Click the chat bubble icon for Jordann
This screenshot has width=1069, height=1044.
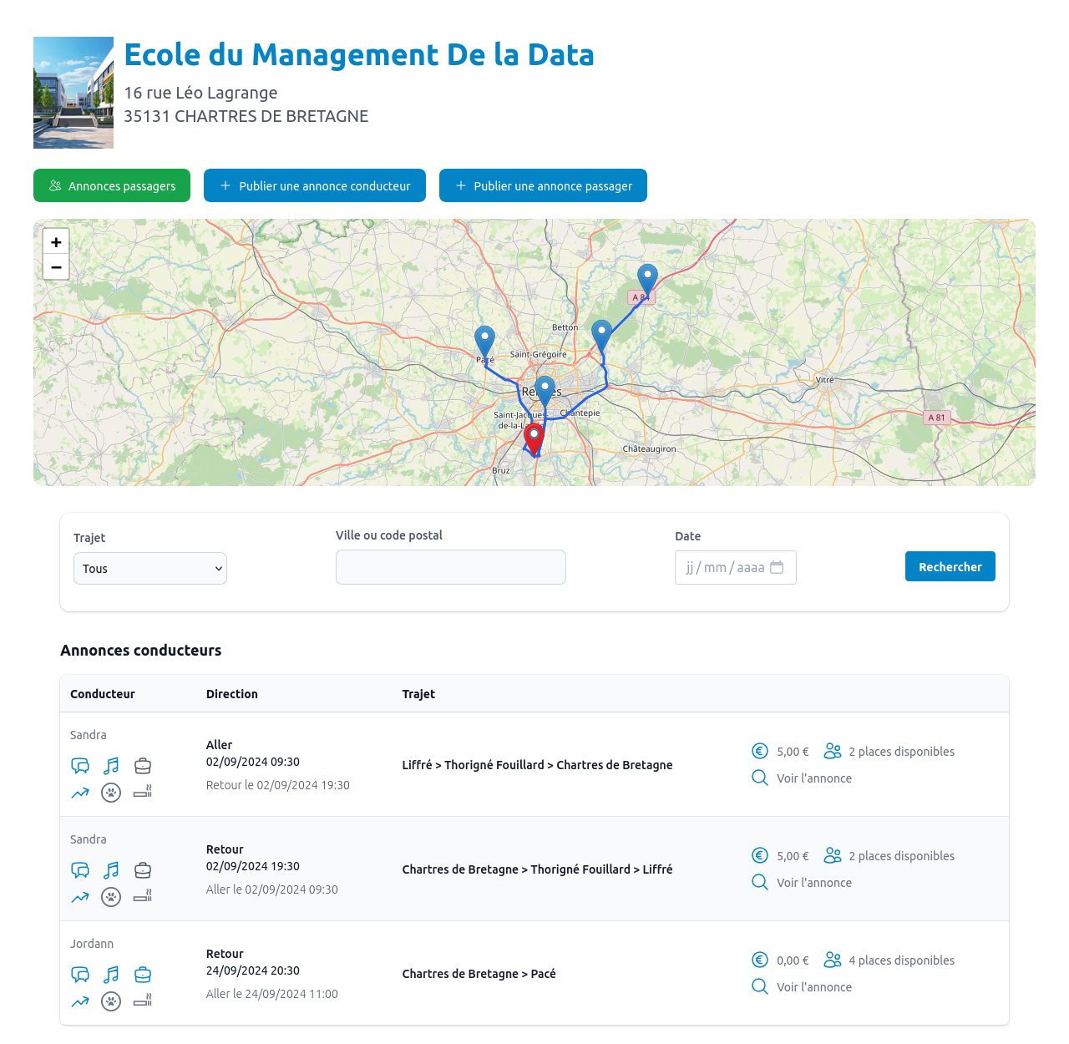click(x=80, y=975)
